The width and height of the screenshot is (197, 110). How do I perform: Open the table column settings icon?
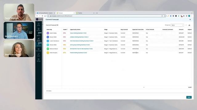tap(189, 25)
